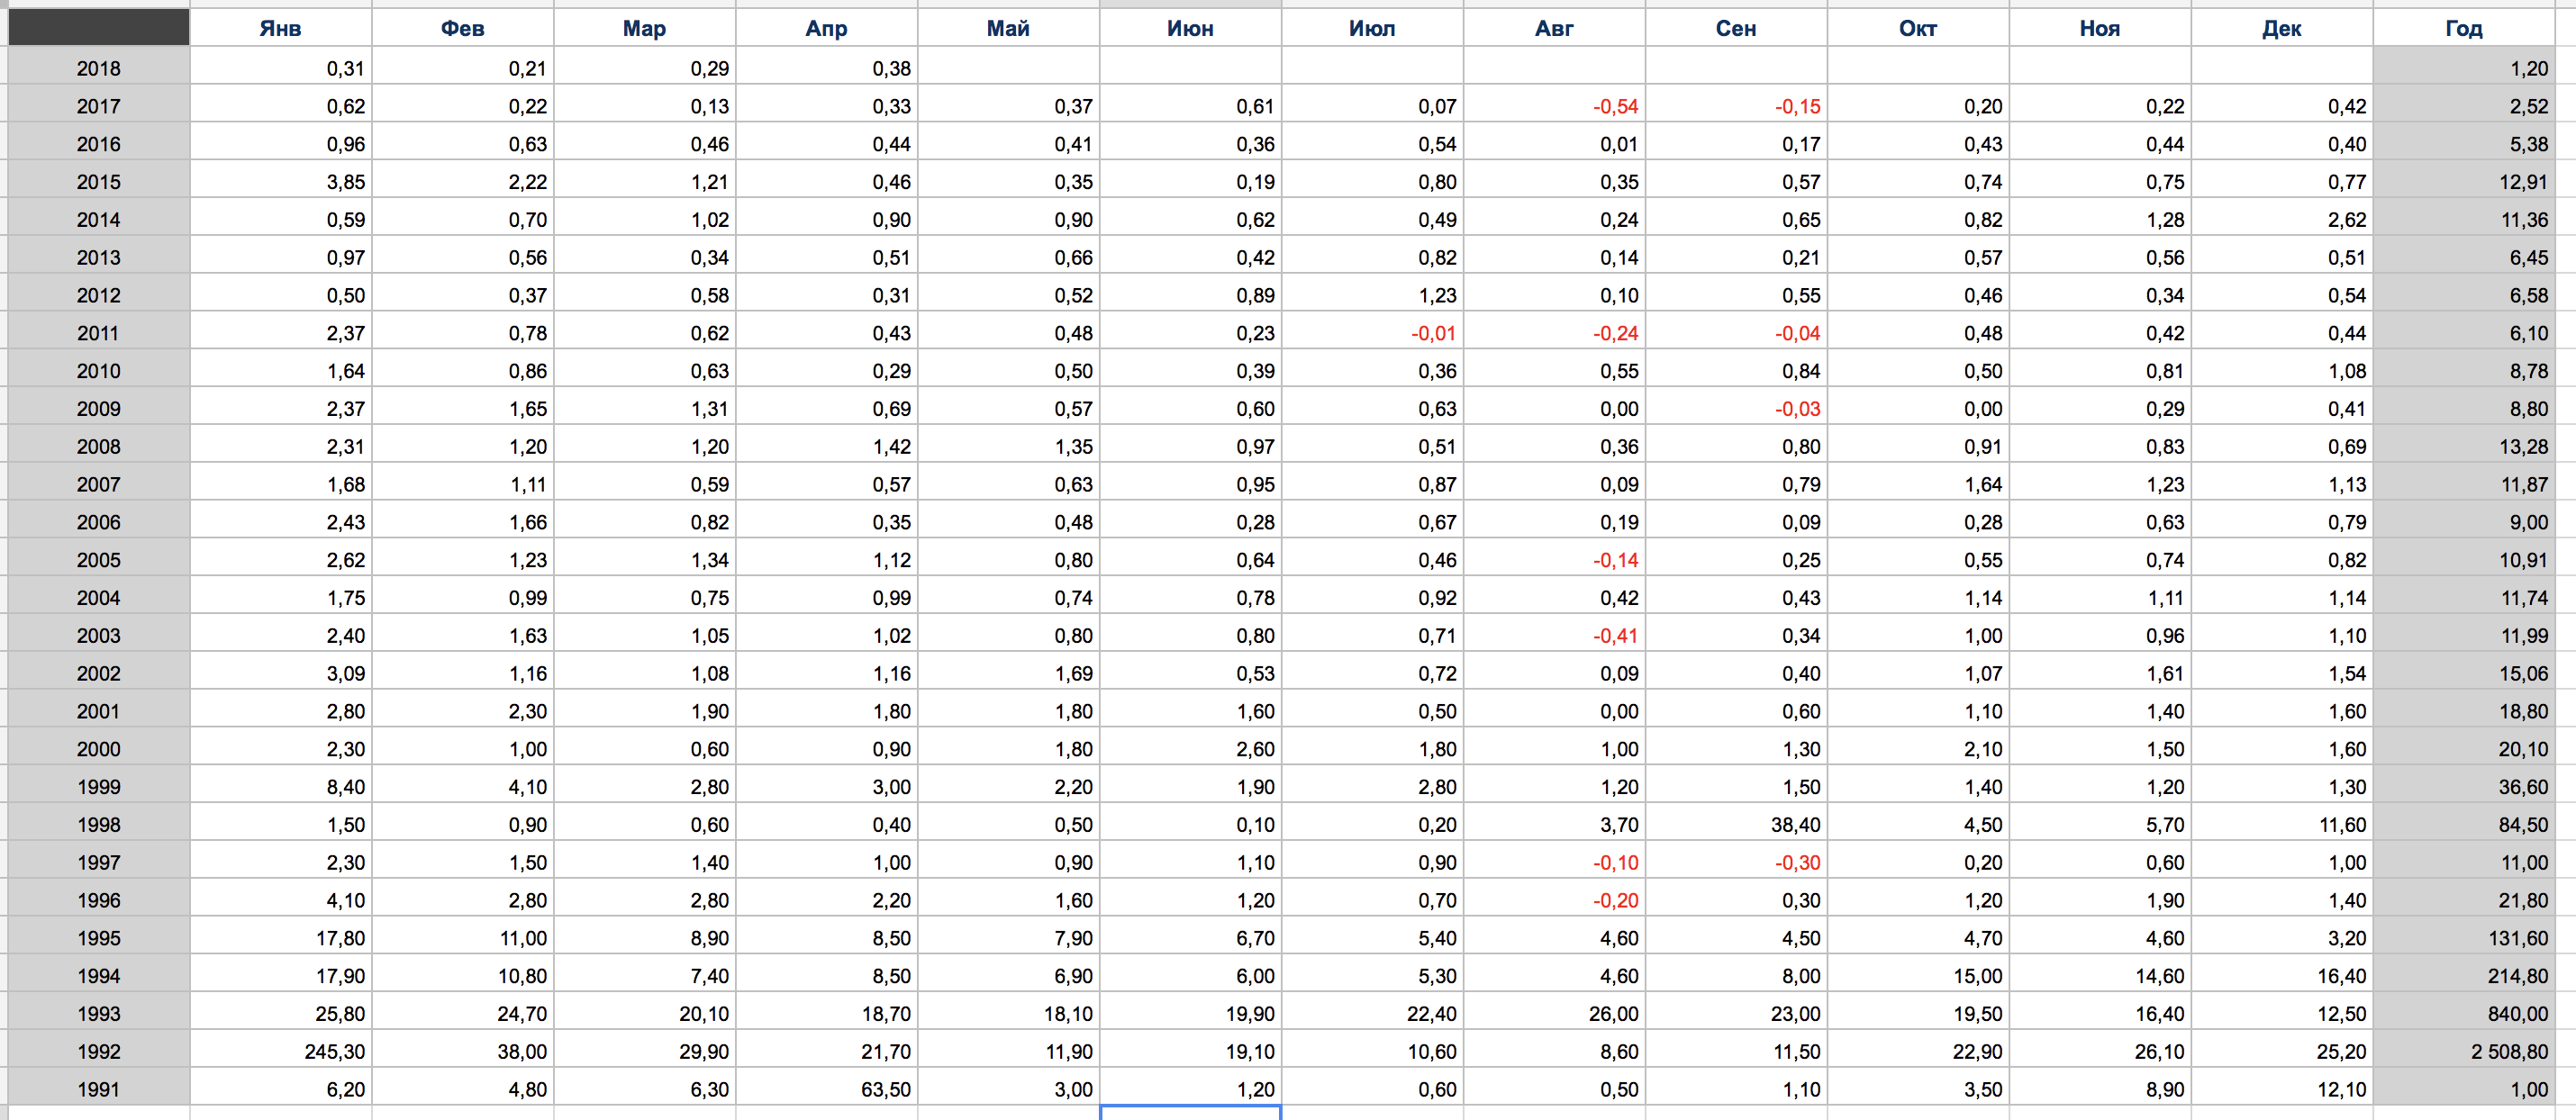Select the Июл column header
The image size is (2576, 1120).
tap(1373, 28)
